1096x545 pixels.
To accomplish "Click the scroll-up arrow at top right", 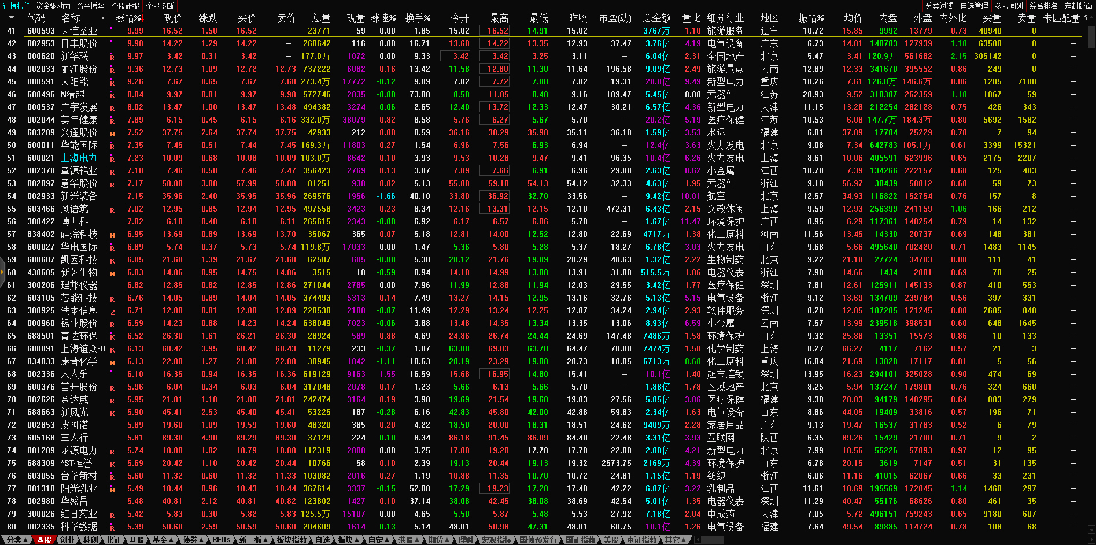I will pyautogui.click(x=1091, y=18).
